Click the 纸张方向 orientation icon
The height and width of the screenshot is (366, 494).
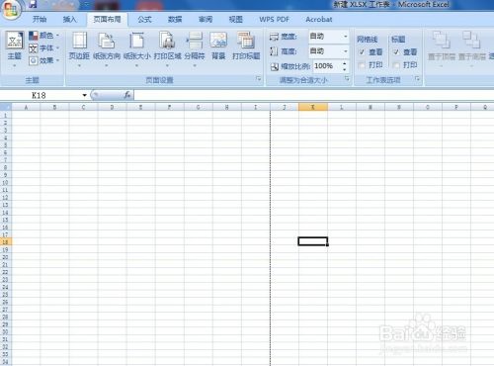[107, 41]
